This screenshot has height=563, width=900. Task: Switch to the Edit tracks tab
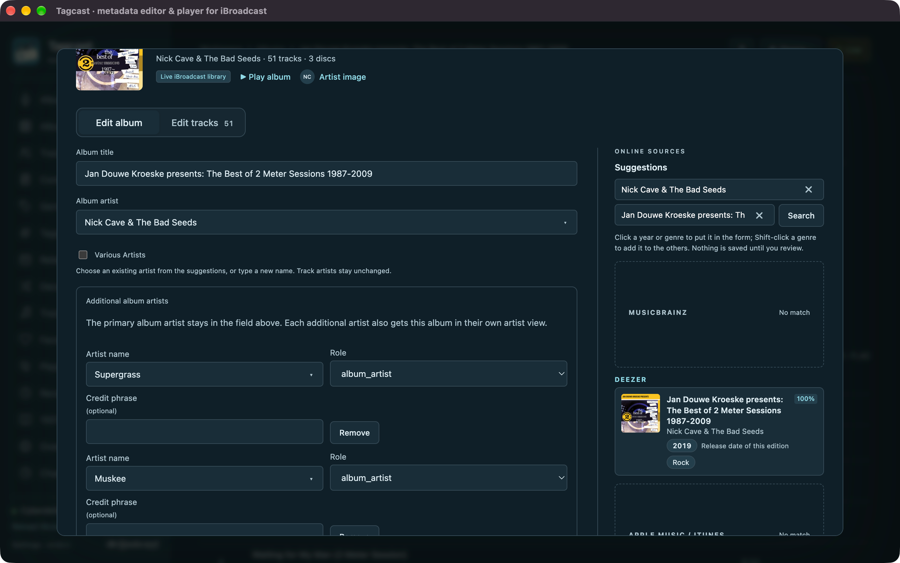coord(202,122)
